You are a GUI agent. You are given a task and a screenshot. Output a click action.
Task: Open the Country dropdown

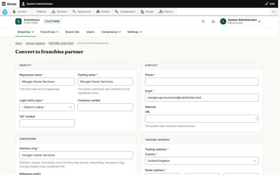[202, 161]
